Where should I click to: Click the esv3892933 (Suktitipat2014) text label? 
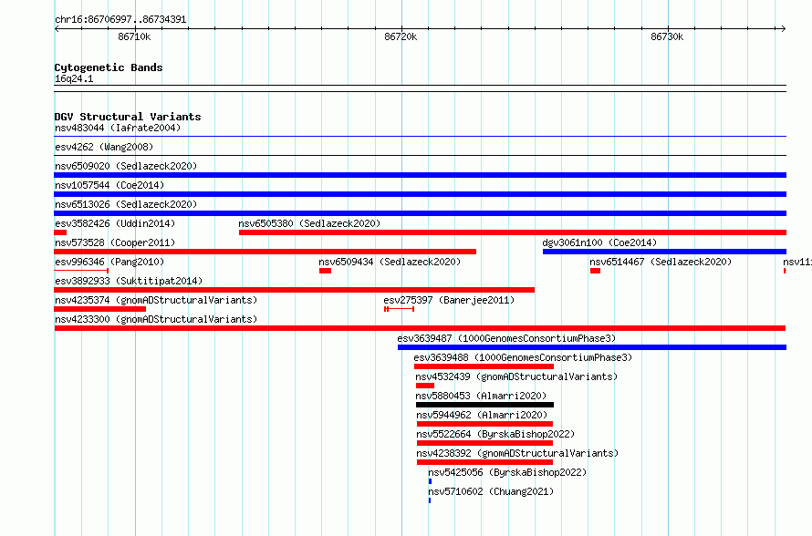point(129,281)
